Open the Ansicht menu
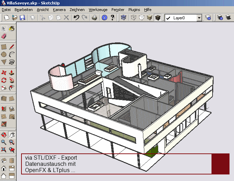This screenshot has height=181, width=234. (x=43, y=10)
